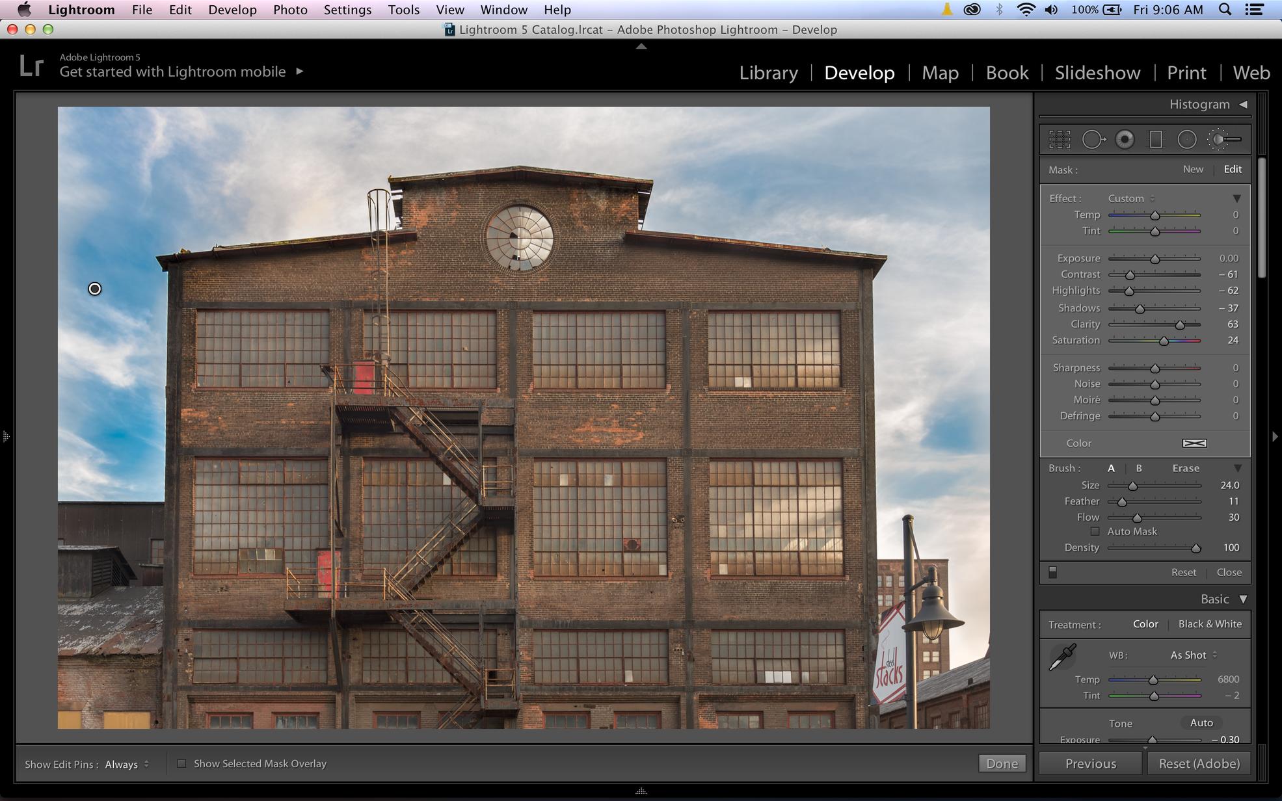Select the Red Eye Correction icon

(1125, 138)
